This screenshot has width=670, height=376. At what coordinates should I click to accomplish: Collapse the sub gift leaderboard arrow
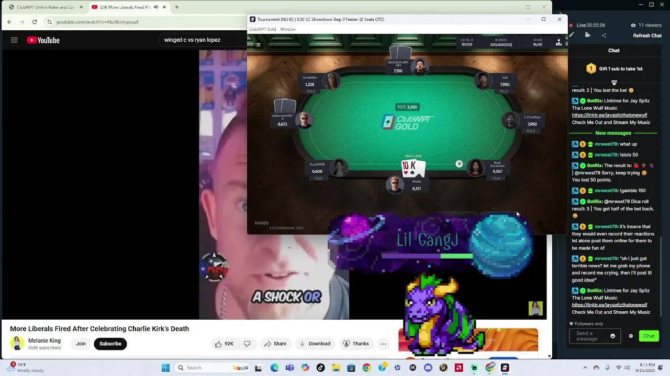614,83
